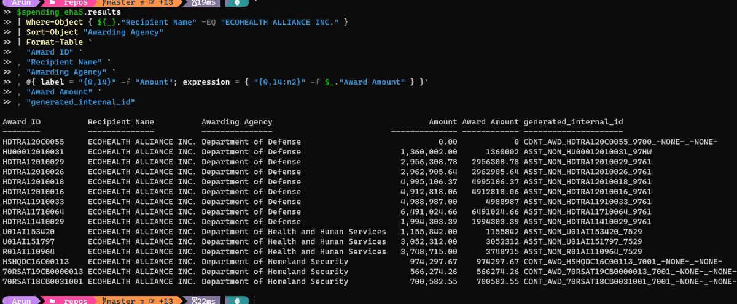This screenshot has height=304, width=737.
Task: Click Department of Homeland Security in HSHQDC16C00113 row
Action: point(275,262)
